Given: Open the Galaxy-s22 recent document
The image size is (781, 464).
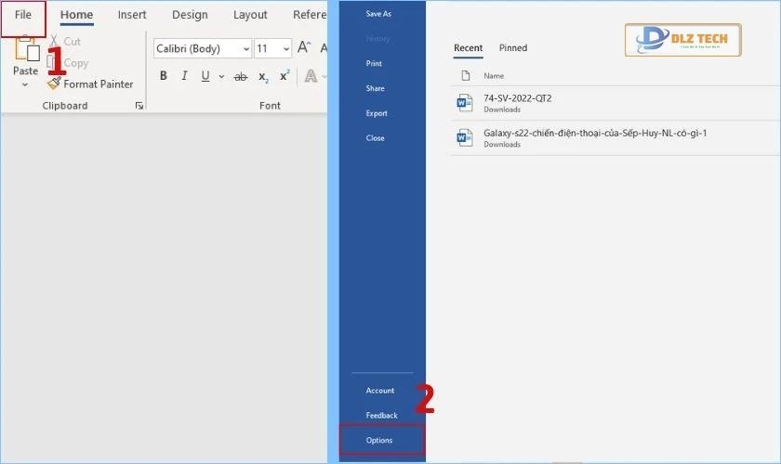Looking at the screenshot, I should tap(616, 138).
